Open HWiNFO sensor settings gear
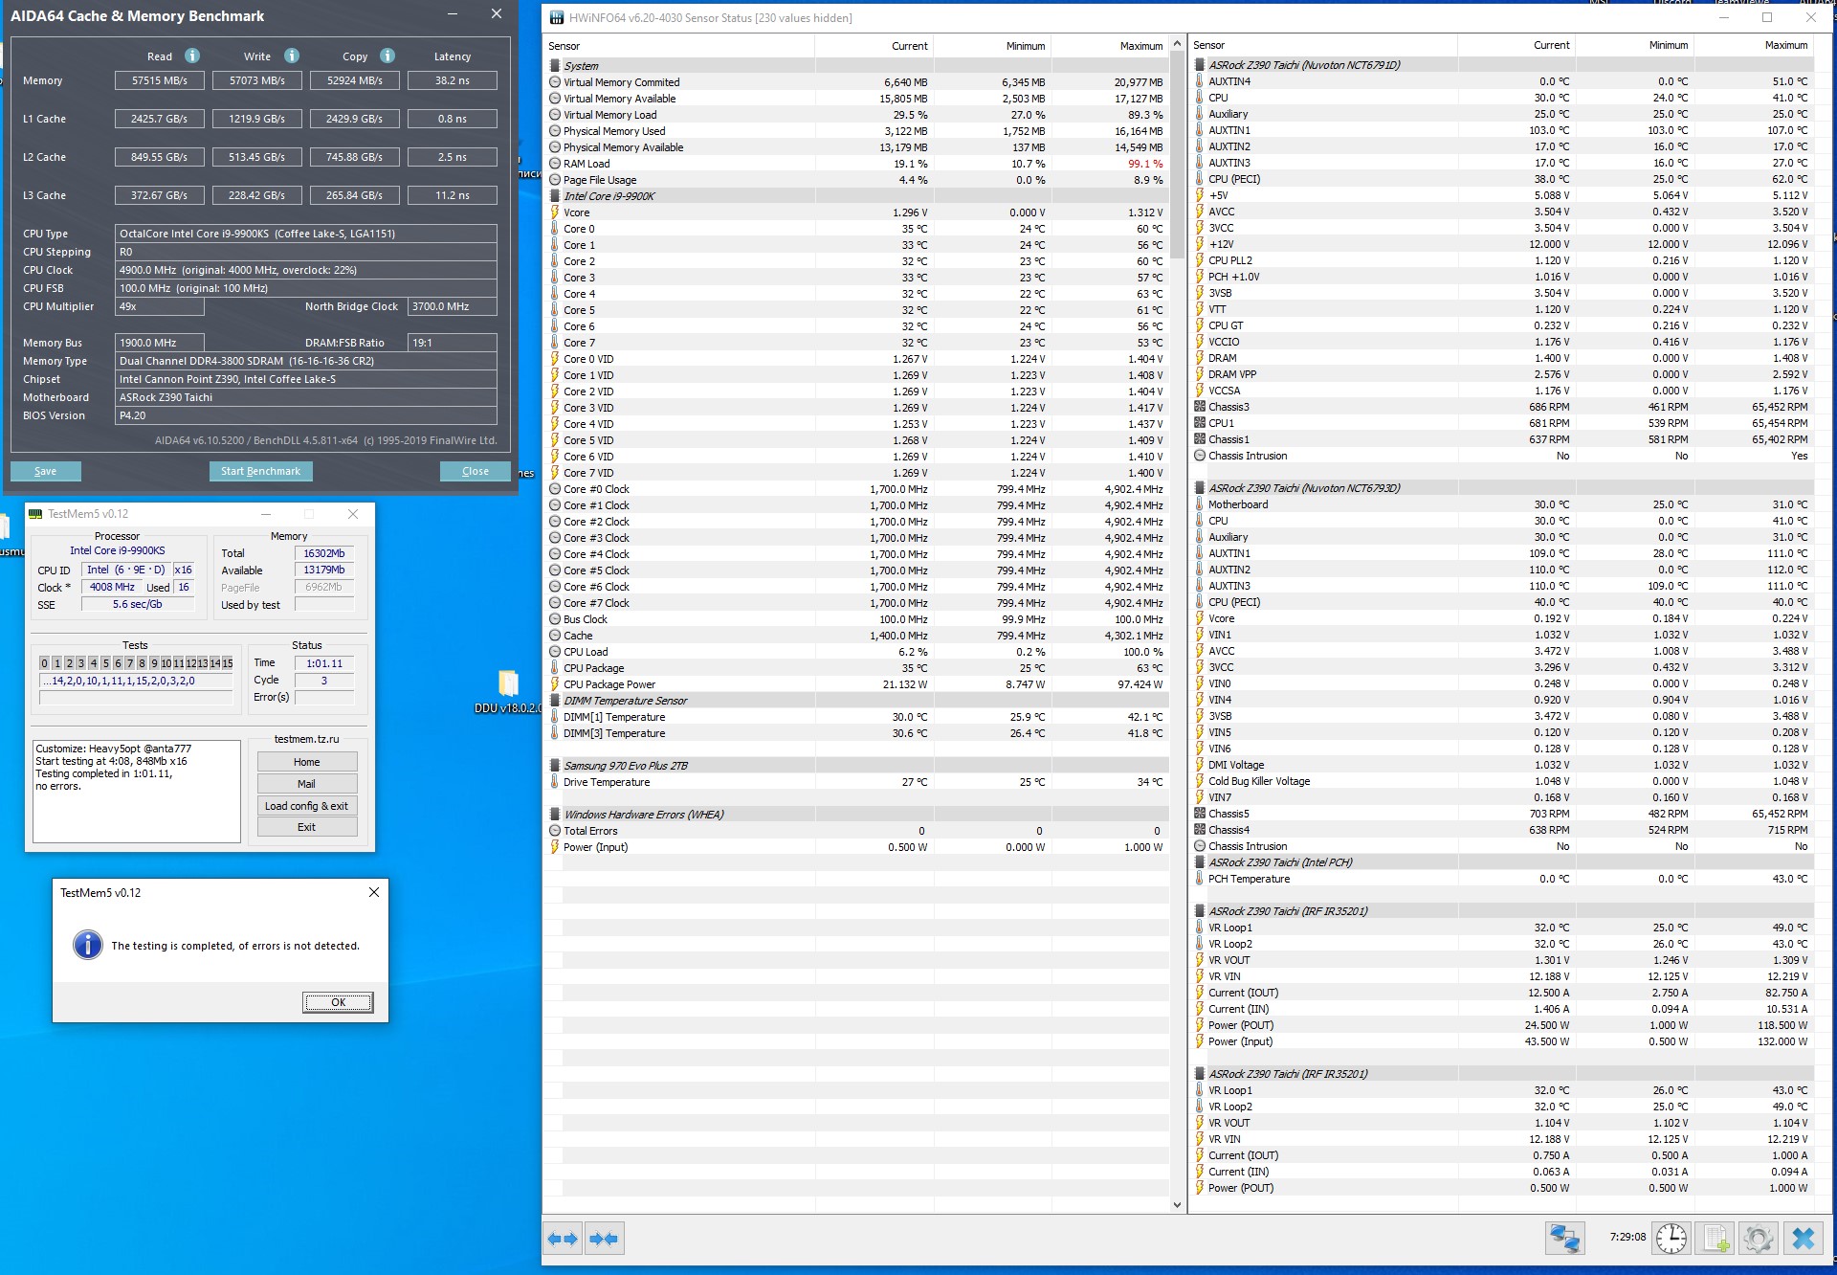This screenshot has height=1275, width=1837. pyautogui.click(x=1759, y=1238)
